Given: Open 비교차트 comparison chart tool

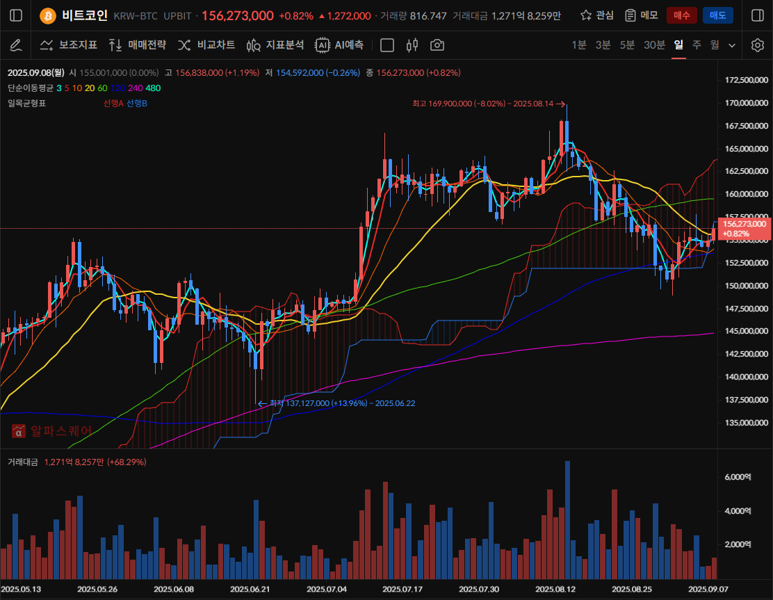Looking at the screenshot, I should click(x=206, y=45).
